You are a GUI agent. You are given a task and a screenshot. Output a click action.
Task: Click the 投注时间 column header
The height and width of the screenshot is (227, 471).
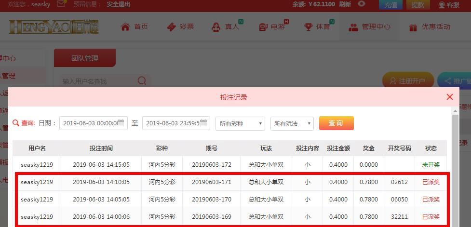101,148
